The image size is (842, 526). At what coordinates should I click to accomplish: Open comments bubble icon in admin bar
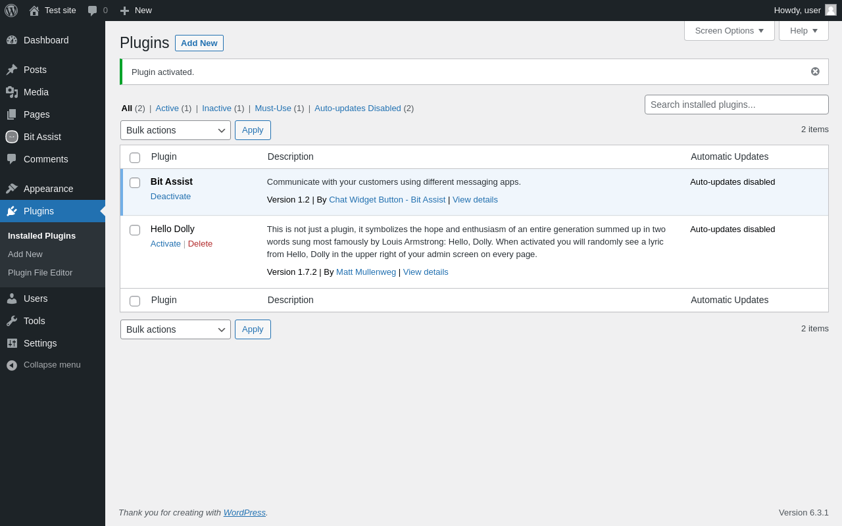pyautogui.click(x=92, y=11)
